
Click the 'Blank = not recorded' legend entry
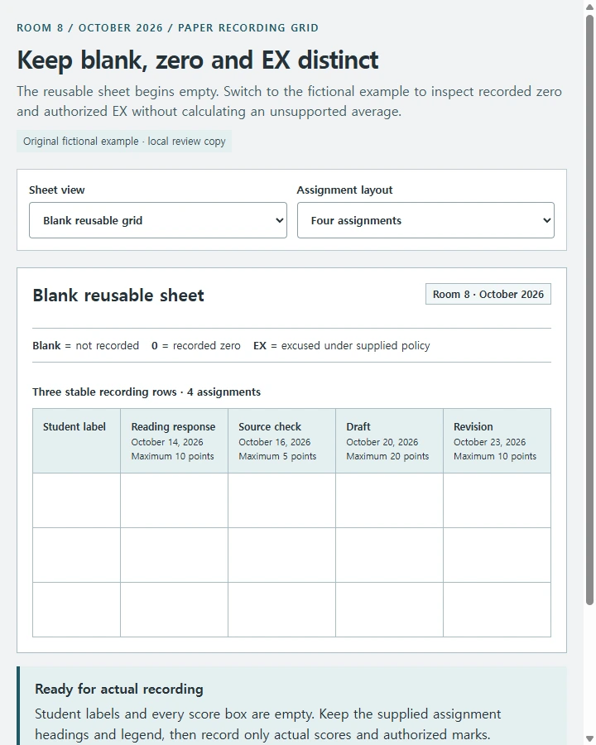85,345
